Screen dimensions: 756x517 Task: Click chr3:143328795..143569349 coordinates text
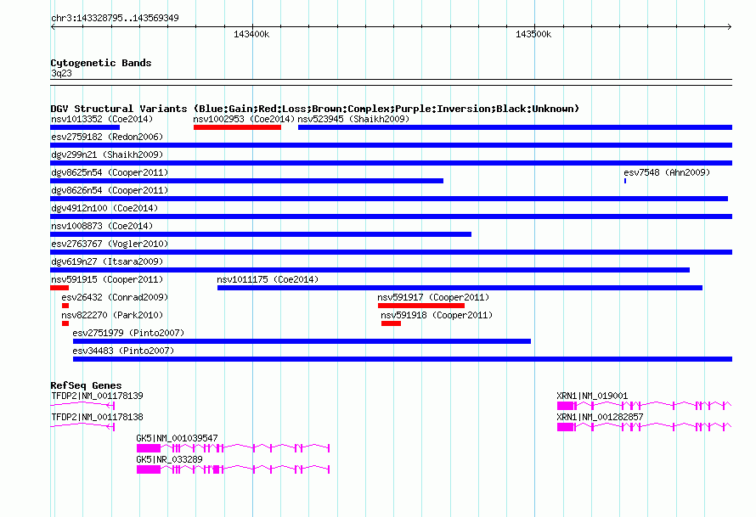point(115,18)
